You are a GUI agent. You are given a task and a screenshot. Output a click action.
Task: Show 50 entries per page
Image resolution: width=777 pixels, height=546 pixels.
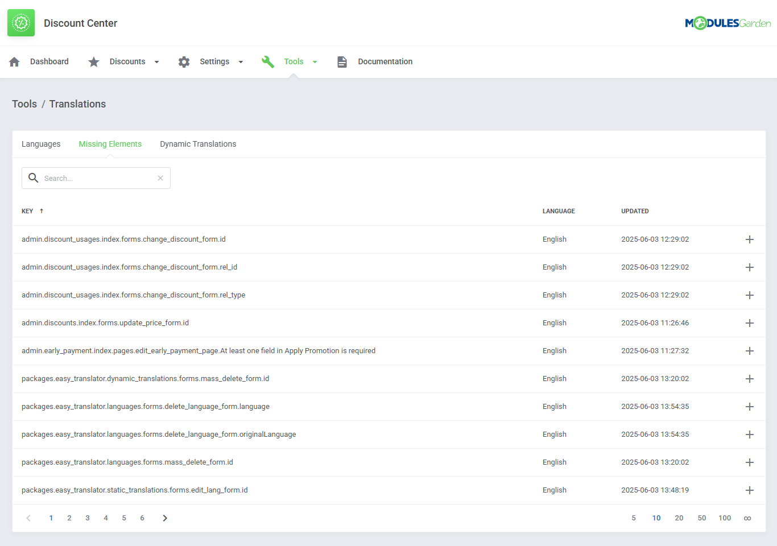pyautogui.click(x=702, y=518)
